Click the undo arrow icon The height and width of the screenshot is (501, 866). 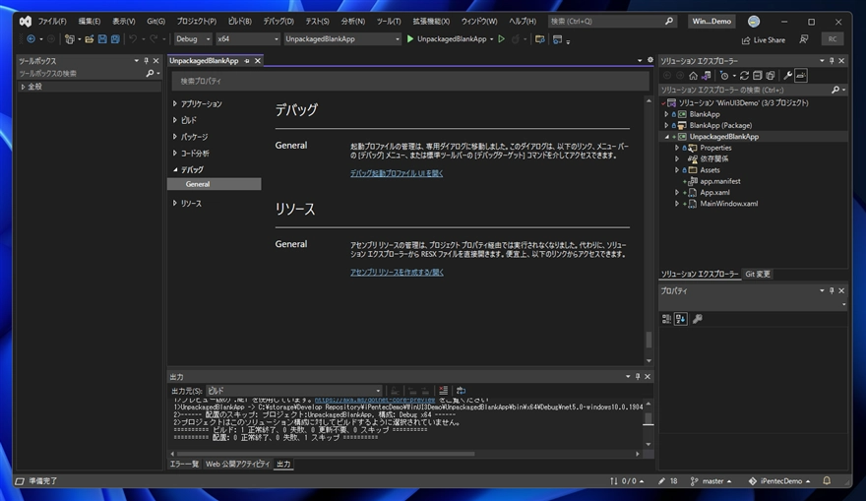point(133,38)
